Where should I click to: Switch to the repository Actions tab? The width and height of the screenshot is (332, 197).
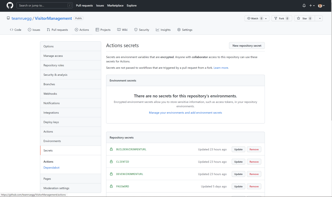pyautogui.click(x=82, y=30)
